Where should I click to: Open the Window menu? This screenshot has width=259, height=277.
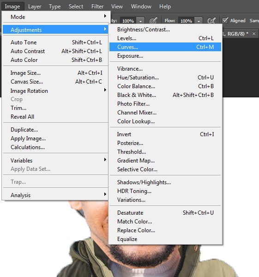[141, 6]
